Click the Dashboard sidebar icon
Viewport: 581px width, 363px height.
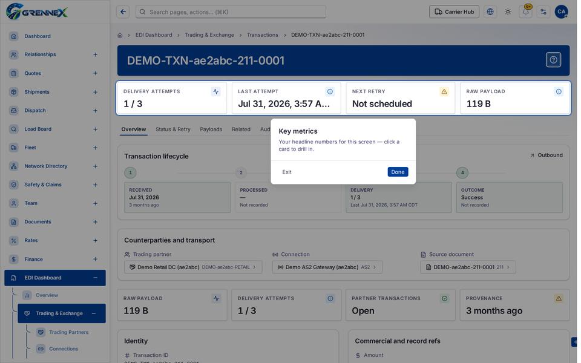(x=14, y=36)
